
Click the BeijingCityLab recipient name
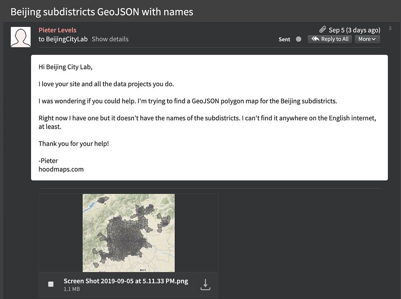pyautogui.click(x=67, y=39)
